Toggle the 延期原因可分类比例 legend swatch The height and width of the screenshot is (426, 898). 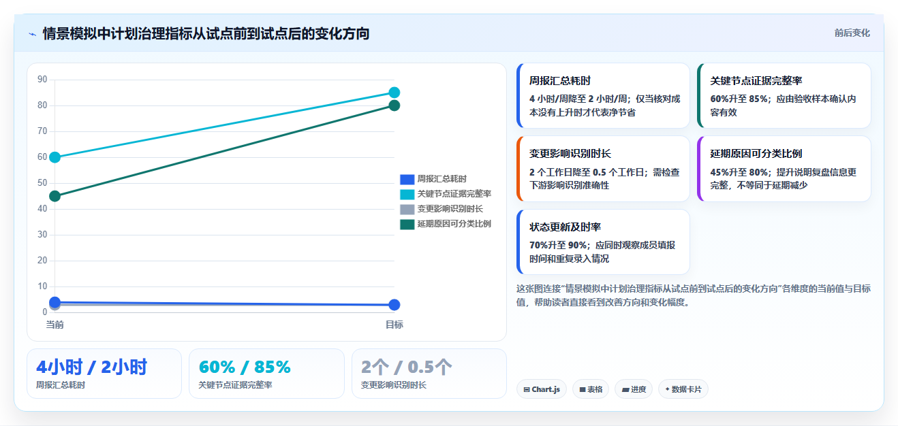(407, 224)
